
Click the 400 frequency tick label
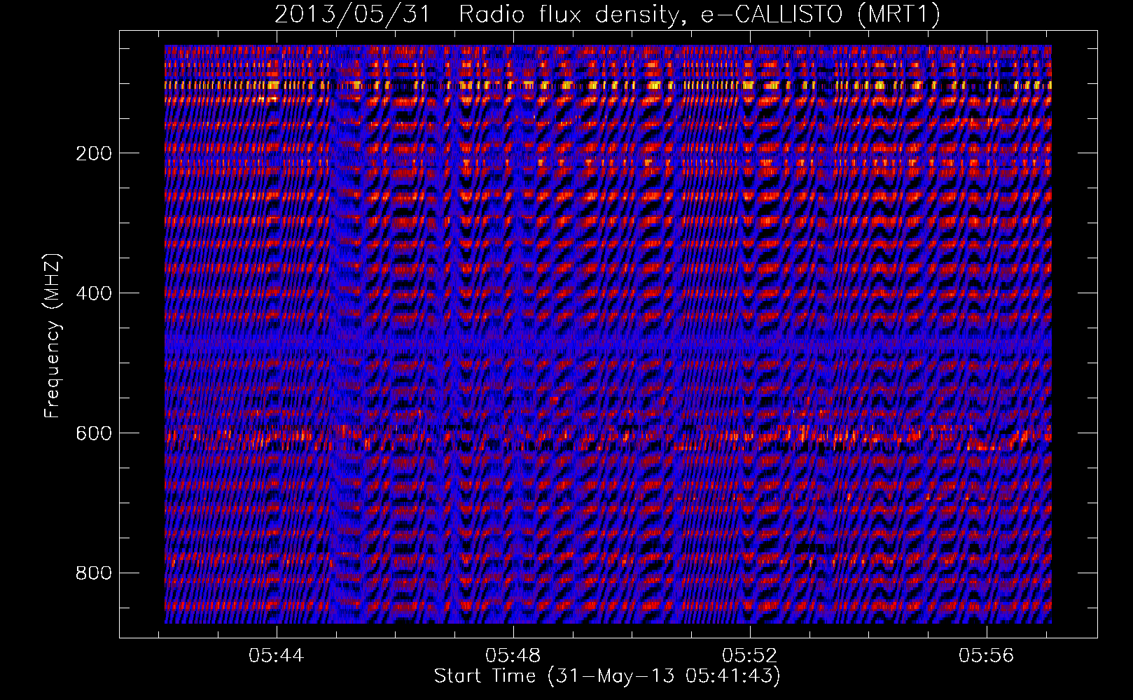pyautogui.click(x=94, y=293)
